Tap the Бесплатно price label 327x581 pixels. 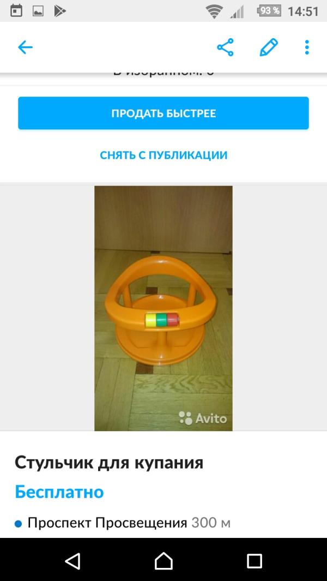tap(59, 492)
